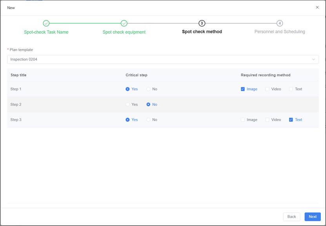The image size is (326, 226).
Task: Enable Video recording for Step 3
Action: point(268,120)
